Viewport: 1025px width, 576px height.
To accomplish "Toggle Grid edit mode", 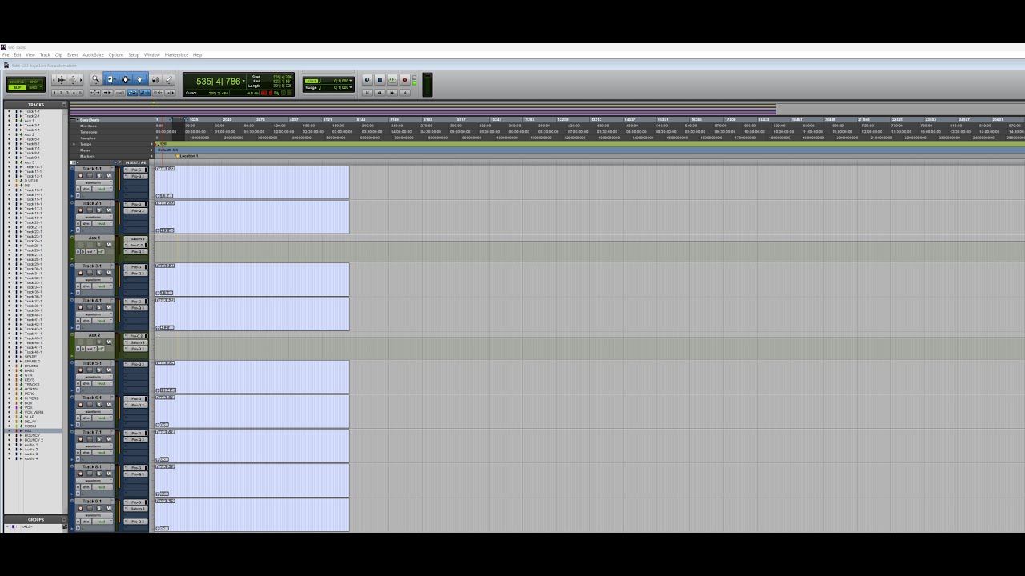I will pyautogui.click(x=34, y=87).
